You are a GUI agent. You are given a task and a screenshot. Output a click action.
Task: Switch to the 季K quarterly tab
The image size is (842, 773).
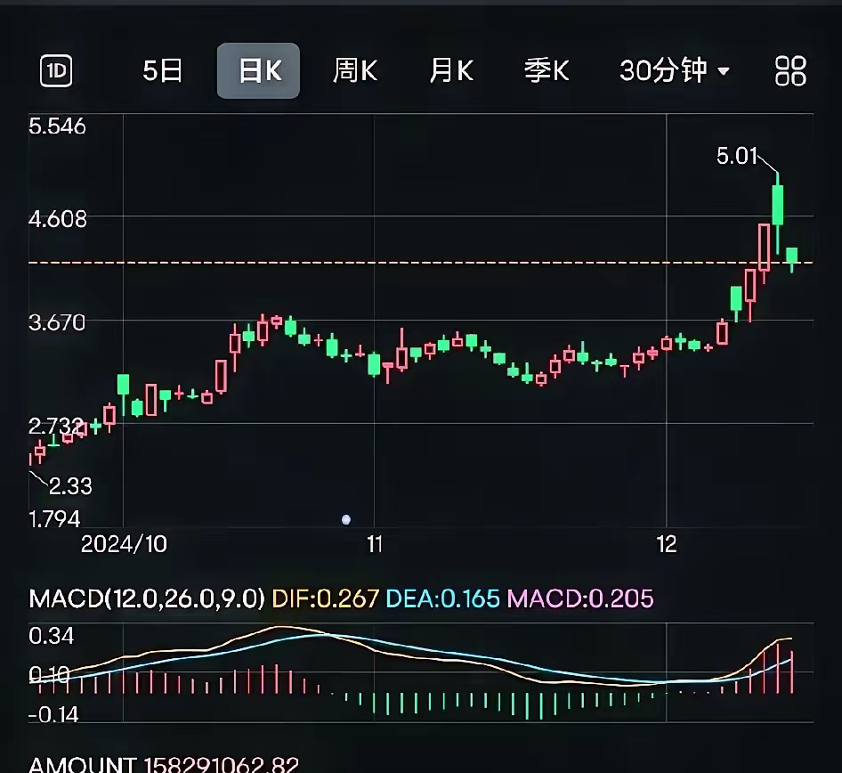point(546,71)
